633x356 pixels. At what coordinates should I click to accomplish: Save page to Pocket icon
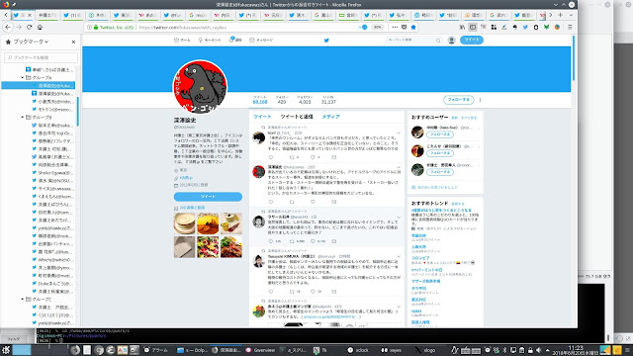[x=405, y=27]
